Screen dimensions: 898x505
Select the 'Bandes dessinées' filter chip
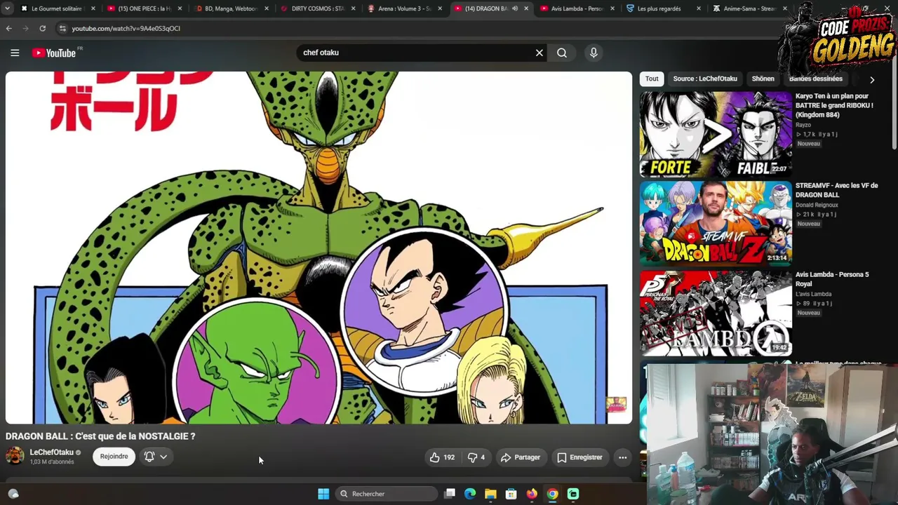(816, 79)
